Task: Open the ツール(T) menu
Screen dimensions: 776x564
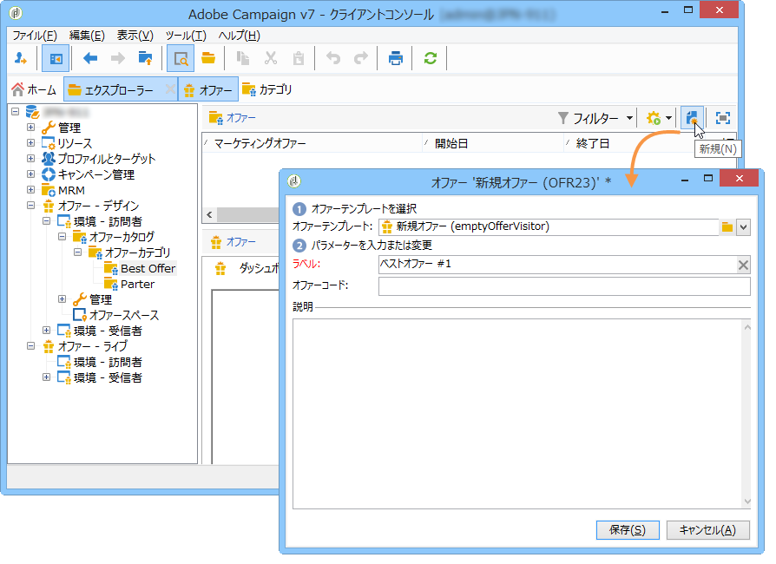Action: 186,36
